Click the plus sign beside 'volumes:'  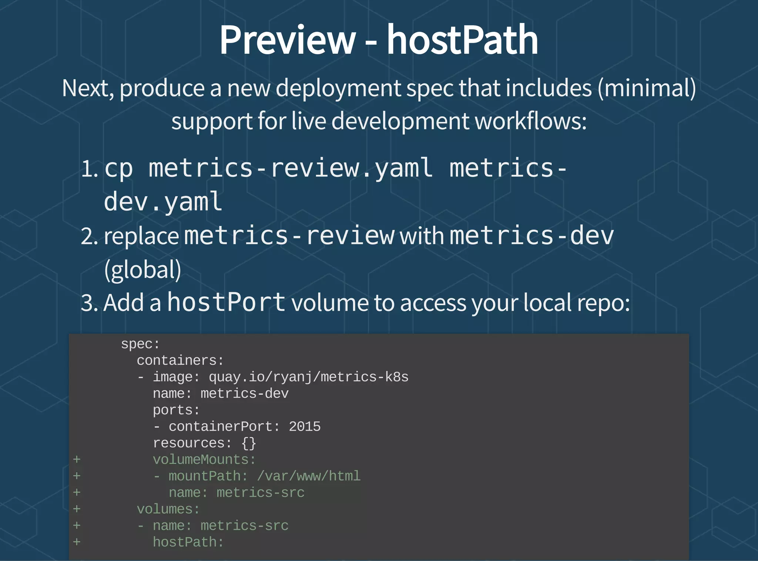tap(77, 509)
